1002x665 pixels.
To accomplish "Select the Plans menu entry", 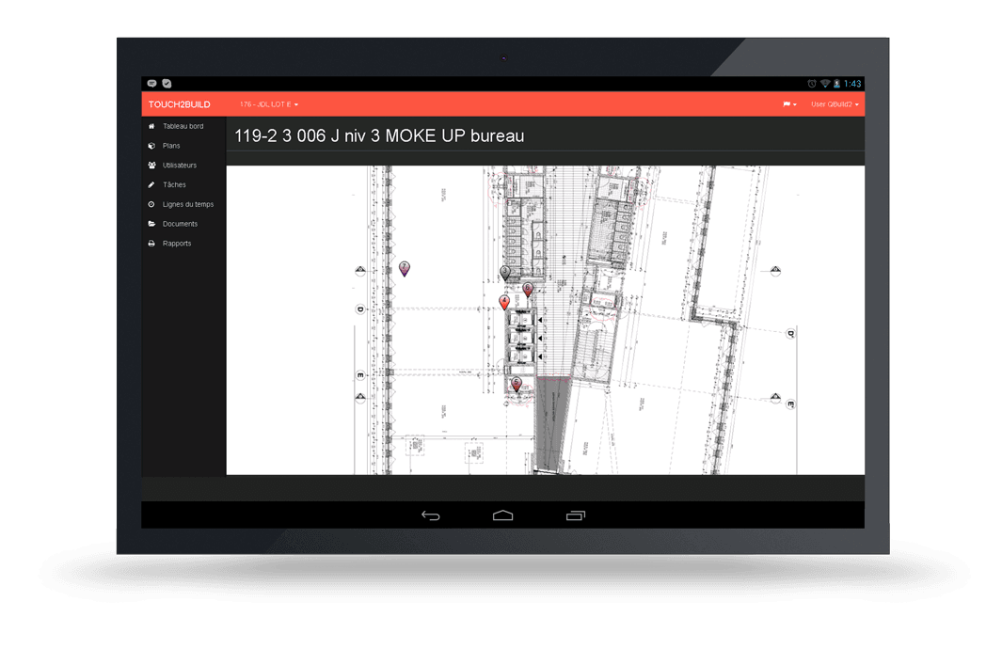I will point(171,145).
